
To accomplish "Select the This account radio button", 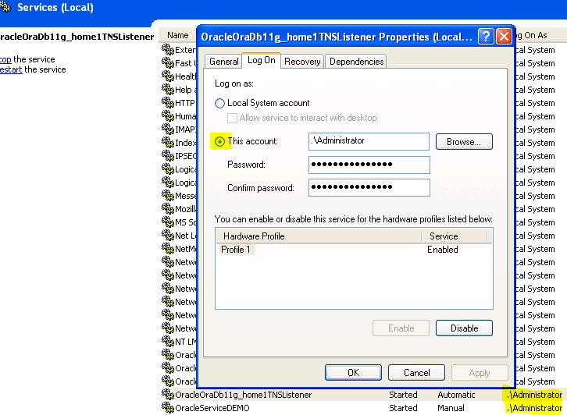I will click(x=219, y=141).
